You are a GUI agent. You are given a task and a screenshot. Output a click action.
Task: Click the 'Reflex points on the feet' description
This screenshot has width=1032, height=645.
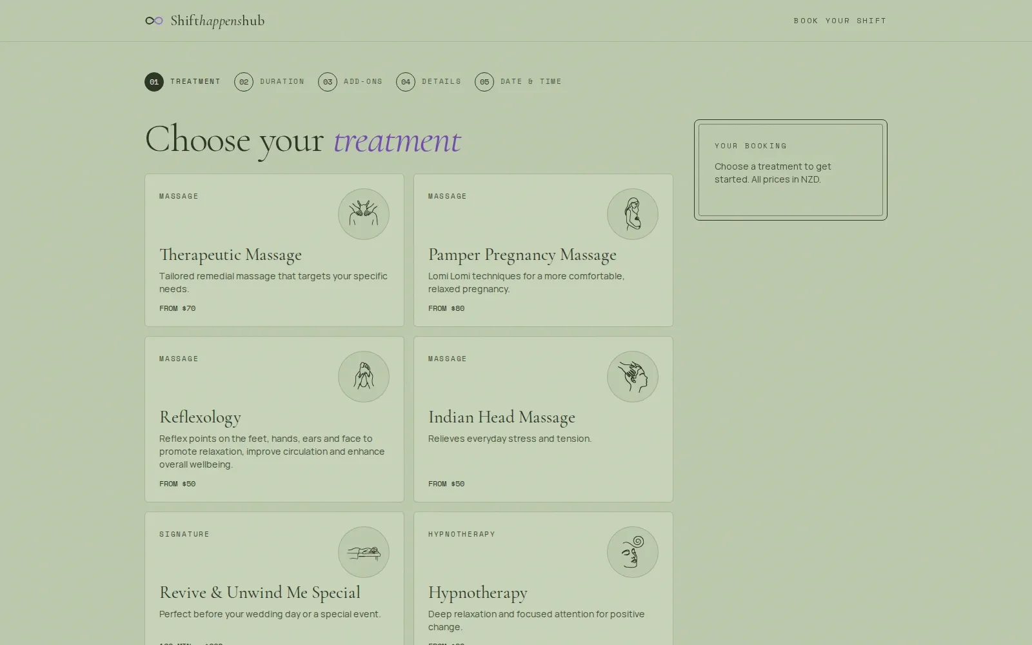272,451
